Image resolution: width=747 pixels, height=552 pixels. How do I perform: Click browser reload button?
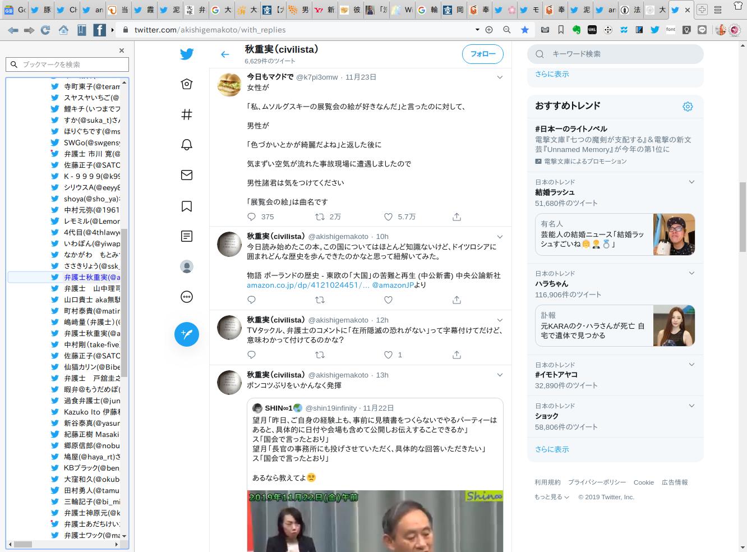pos(45,30)
